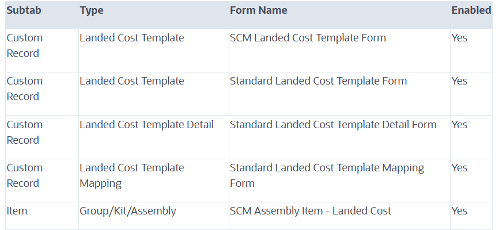
Task: Open SCM Landed Cost Template Form
Action: pyautogui.click(x=308, y=38)
